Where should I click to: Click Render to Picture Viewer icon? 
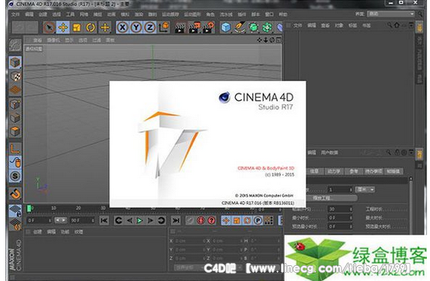pyautogui.click(x=194, y=28)
